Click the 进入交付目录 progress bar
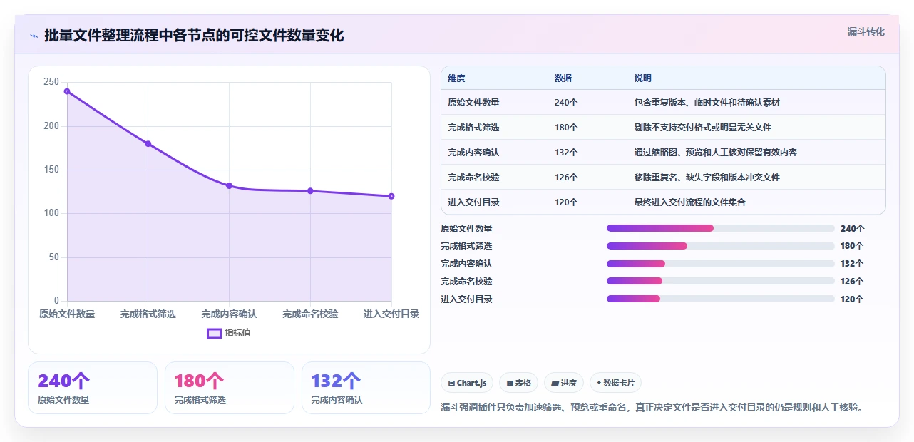The image size is (914, 442). coord(720,299)
